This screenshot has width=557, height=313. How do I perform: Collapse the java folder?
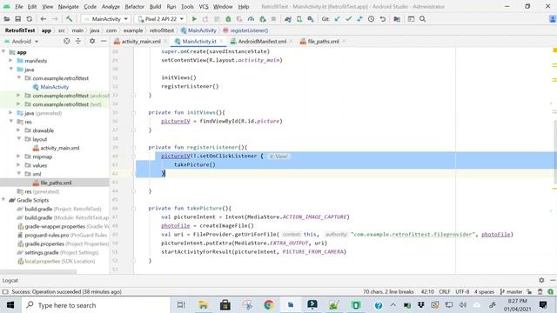click(11, 70)
